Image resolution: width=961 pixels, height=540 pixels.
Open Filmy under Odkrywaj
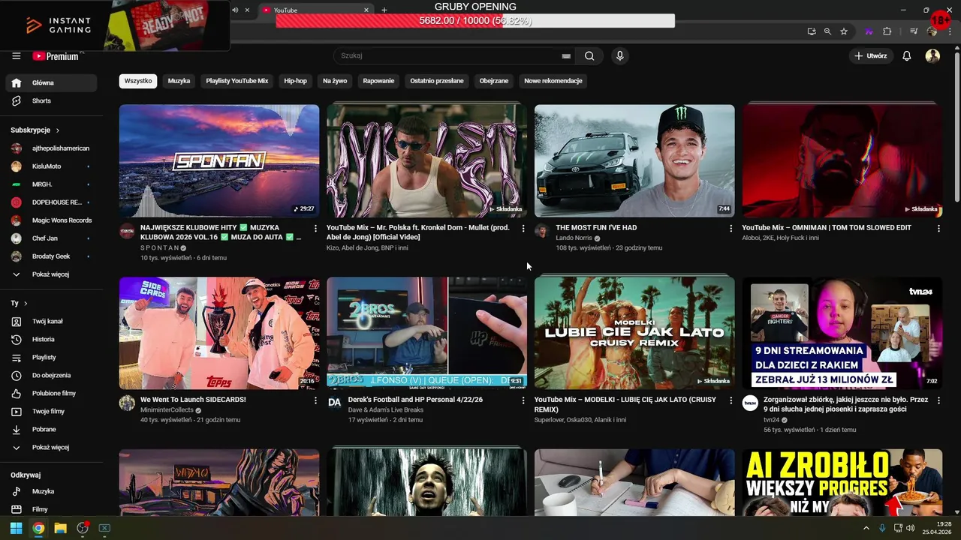coord(51,509)
